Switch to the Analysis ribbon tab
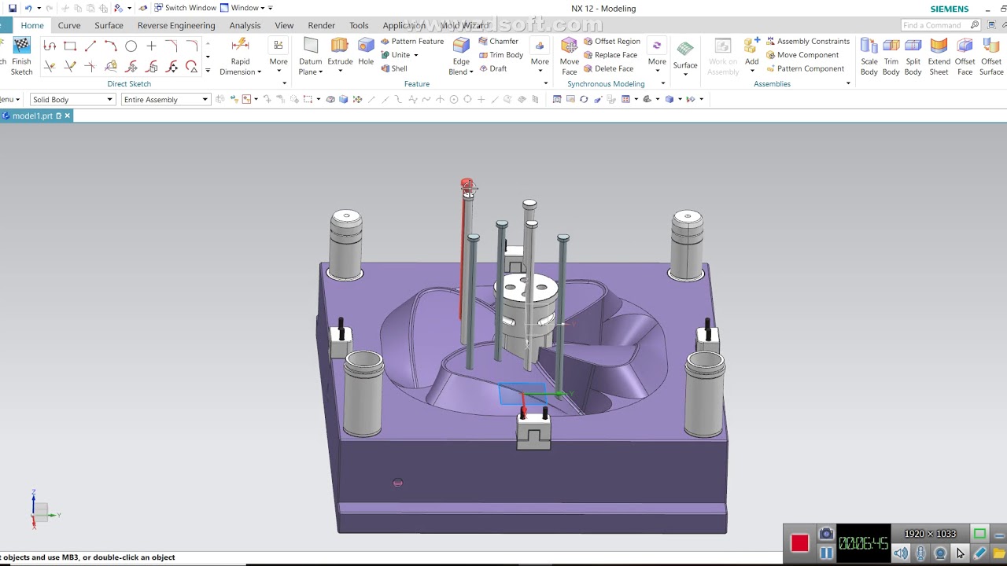The width and height of the screenshot is (1007, 566). [x=245, y=25]
